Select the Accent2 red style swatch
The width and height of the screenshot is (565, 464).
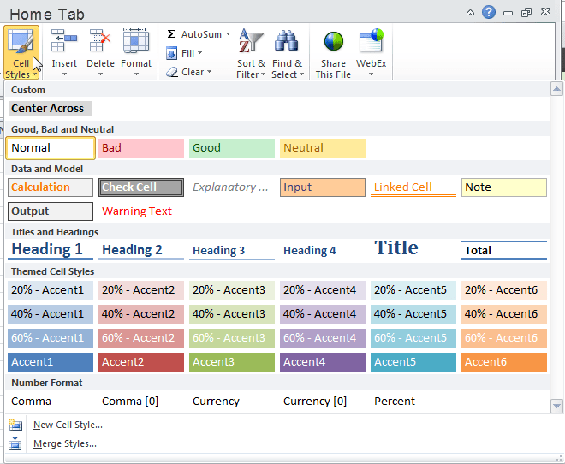click(x=140, y=362)
